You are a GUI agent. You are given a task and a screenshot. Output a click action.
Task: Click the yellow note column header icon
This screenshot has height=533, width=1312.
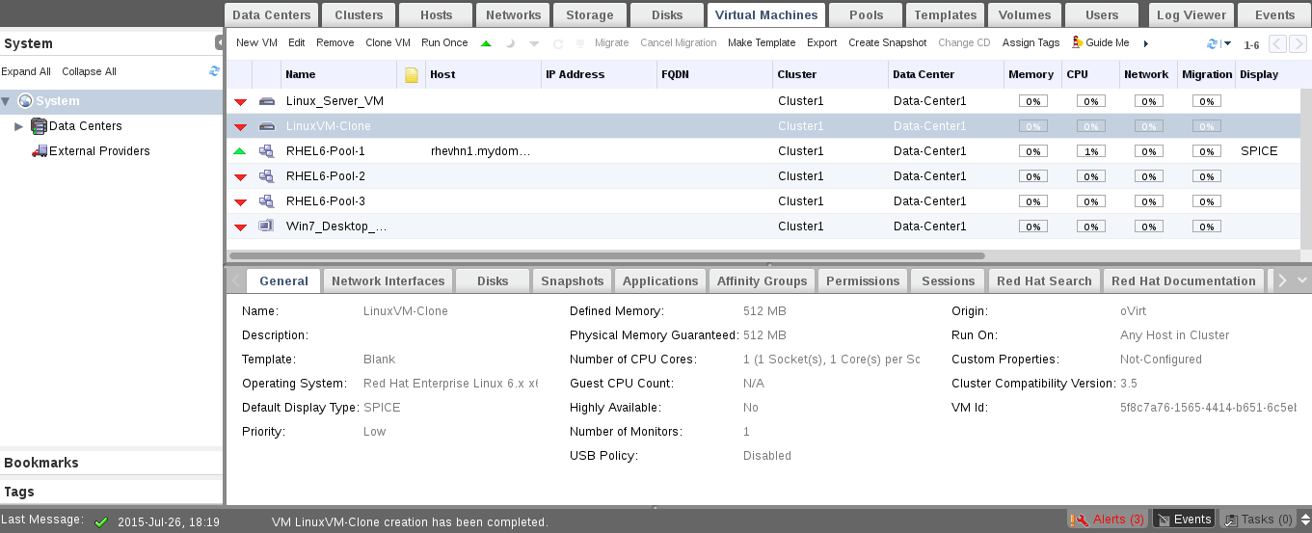(411, 75)
